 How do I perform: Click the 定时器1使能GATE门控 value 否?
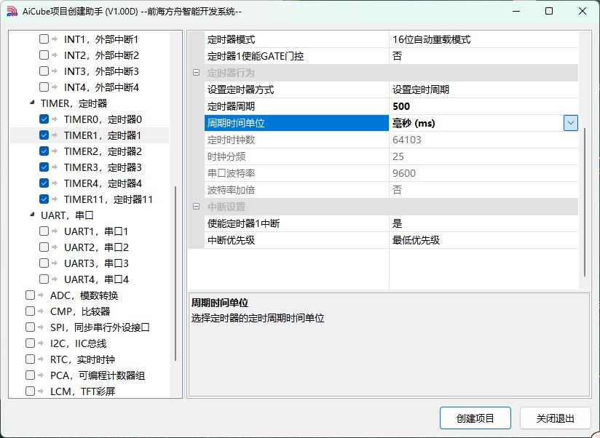[x=483, y=56]
